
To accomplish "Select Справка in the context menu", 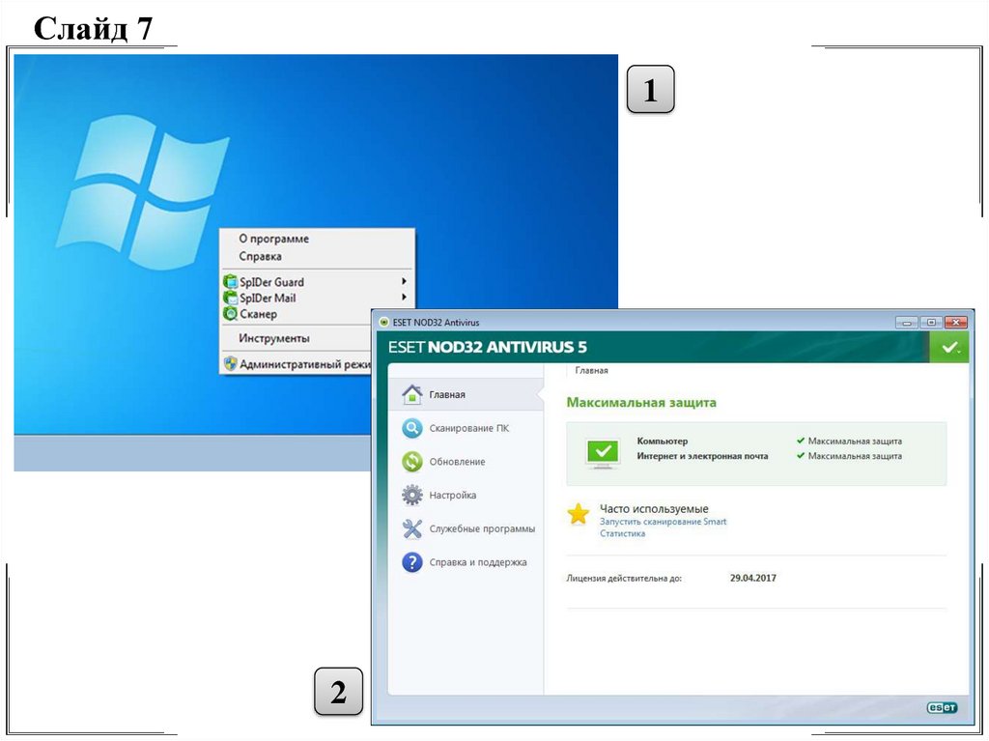I will click(260, 256).
